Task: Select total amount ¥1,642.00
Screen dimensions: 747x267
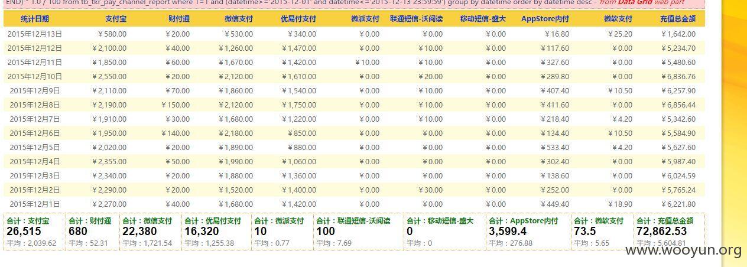Action: (x=678, y=34)
